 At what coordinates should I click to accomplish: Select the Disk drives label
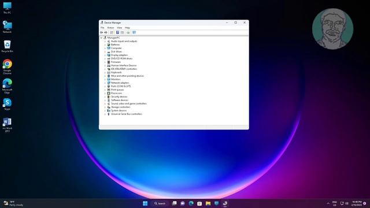(x=117, y=51)
